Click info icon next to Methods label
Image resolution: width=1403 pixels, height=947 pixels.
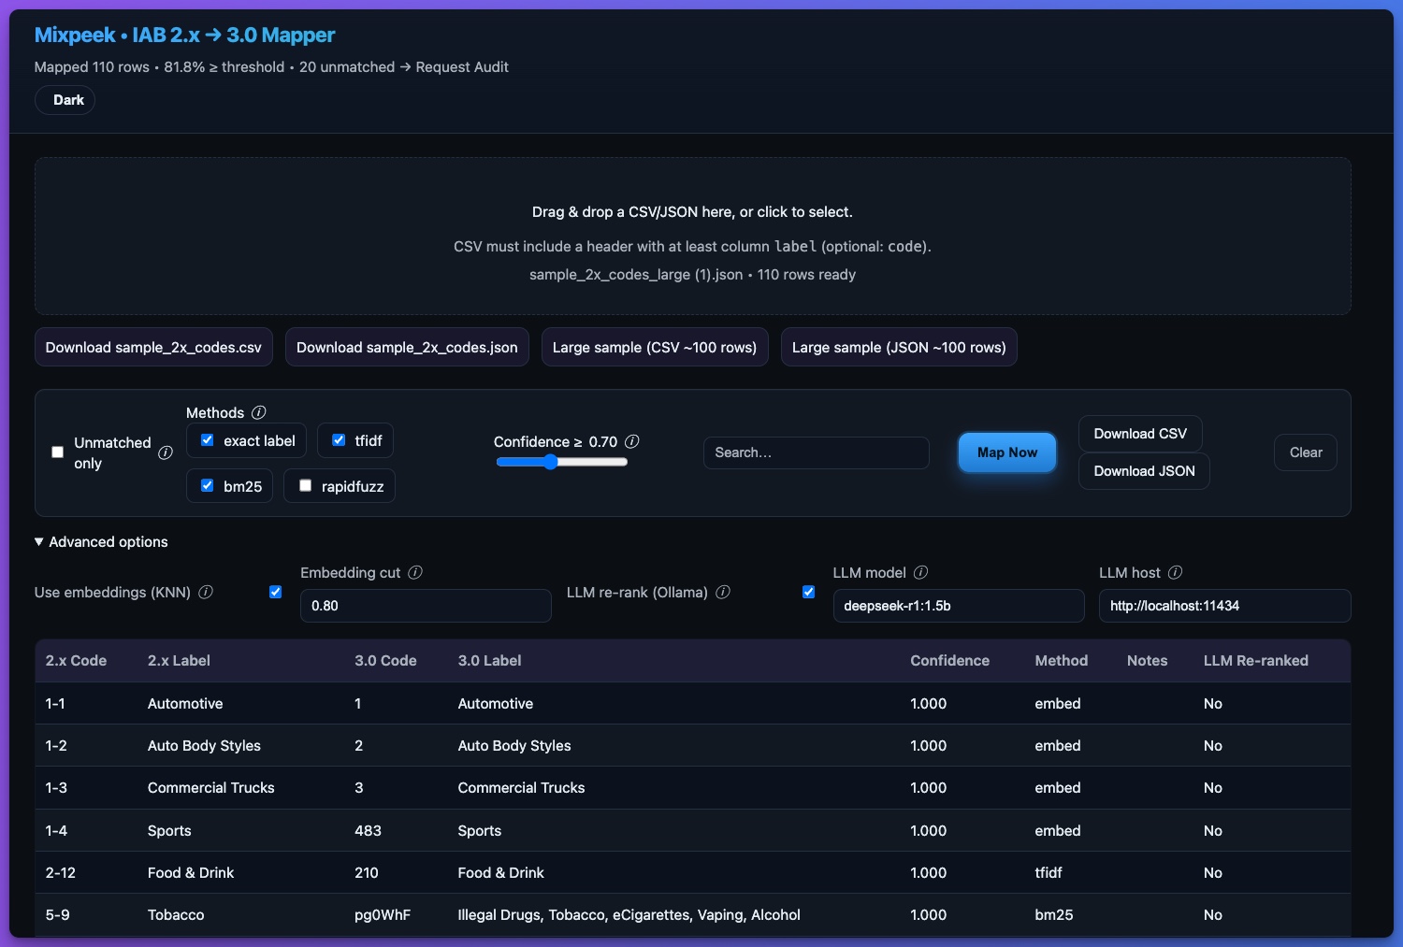click(x=259, y=412)
